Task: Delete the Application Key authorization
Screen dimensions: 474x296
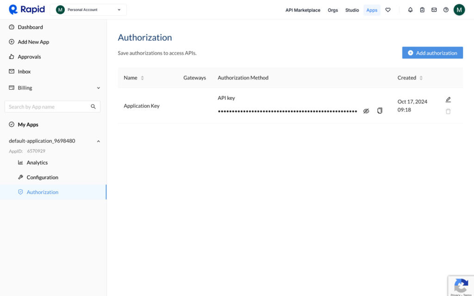Action: click(x=448, y=111)
